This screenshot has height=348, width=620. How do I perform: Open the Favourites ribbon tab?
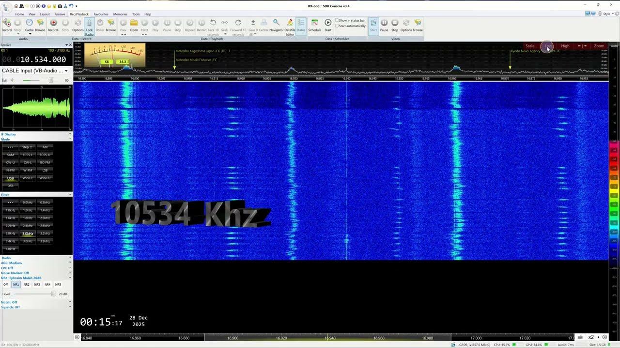[x=101, y=14]
